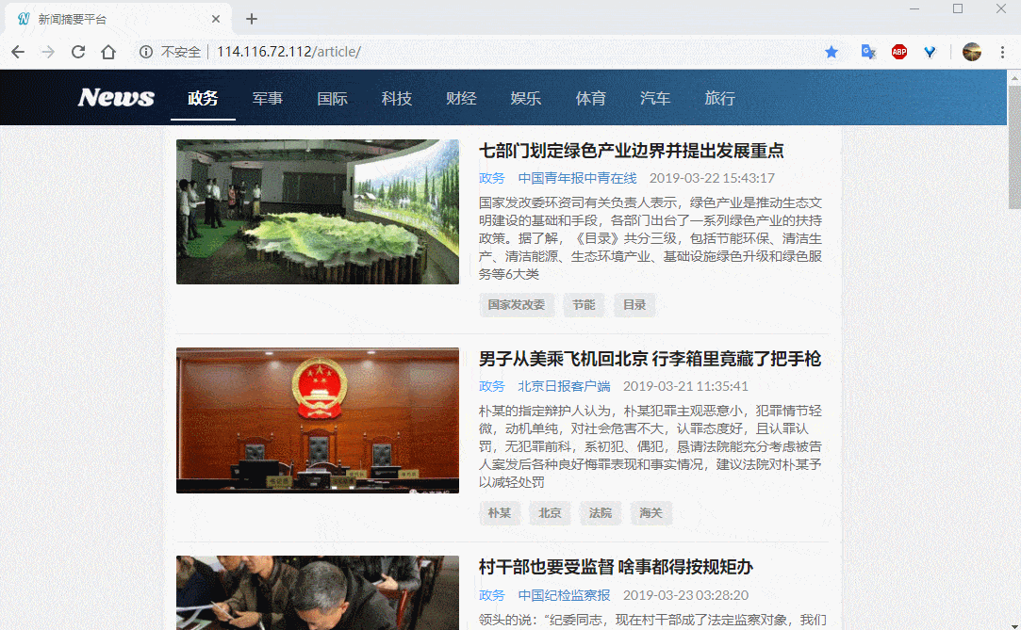Select the 北京 tag
Viewport: 1021px width, 630px height.
(x=550, y=513)
